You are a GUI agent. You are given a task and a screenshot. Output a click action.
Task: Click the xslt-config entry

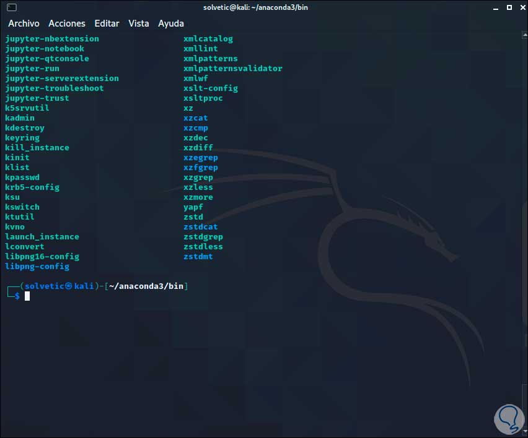click(x=211, y=88)
